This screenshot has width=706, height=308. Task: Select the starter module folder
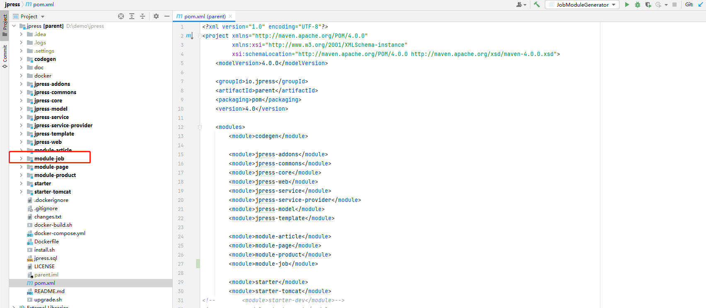click(42, 184)
